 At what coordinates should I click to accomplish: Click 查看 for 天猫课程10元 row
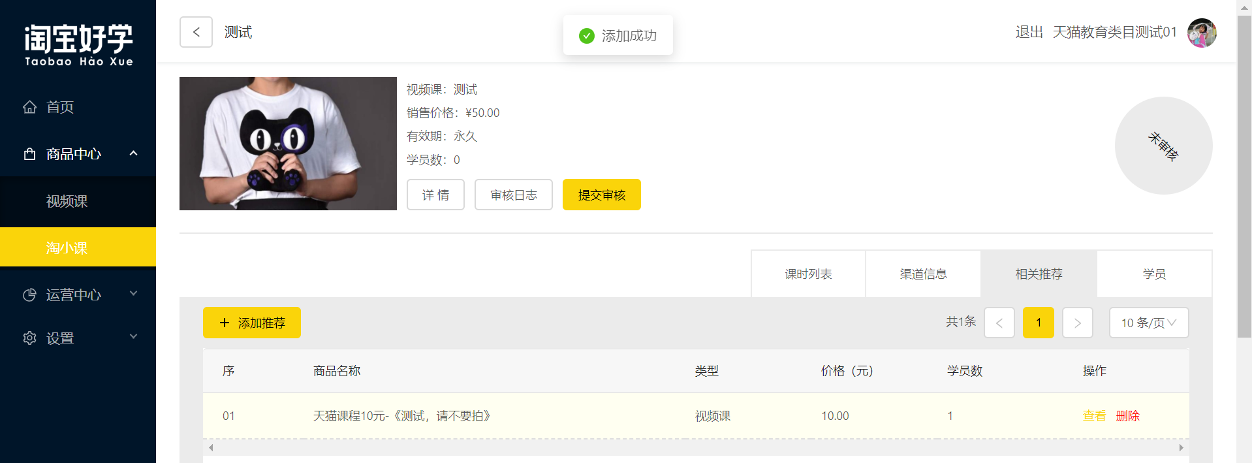[x=1094, y=416]
